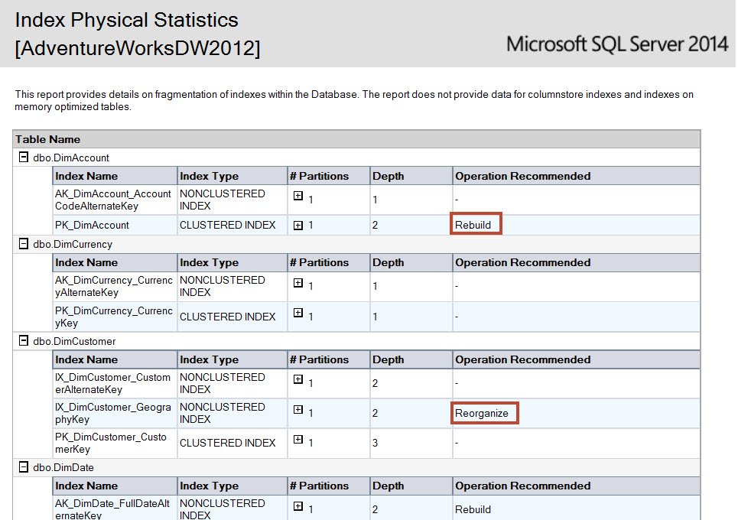Collapse the dbo.DimCustomer table group
The width and height of the screenshot is (738, 520).
click(x=24, y=341)
